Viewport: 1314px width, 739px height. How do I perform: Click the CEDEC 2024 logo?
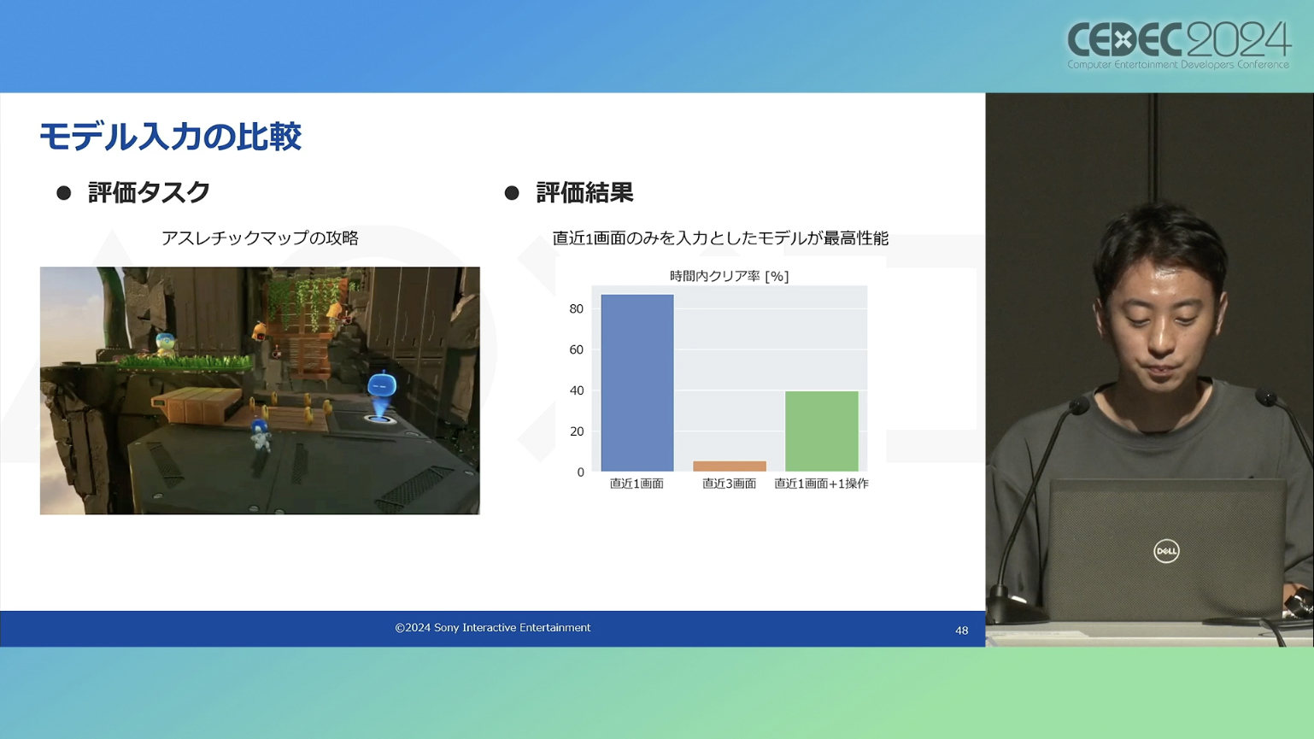click(x=1178, y=44)
